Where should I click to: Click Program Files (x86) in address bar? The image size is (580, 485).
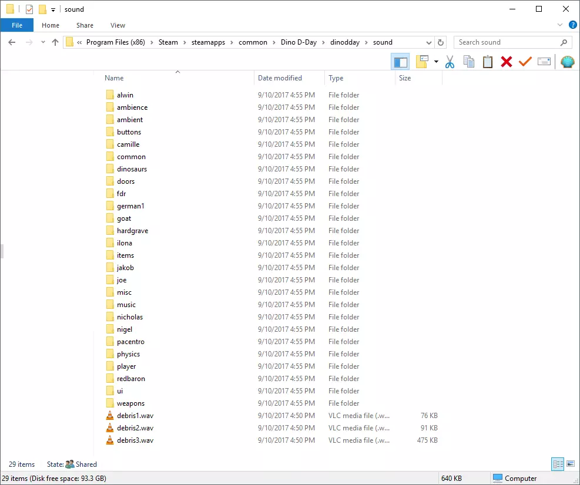[x=115, y=42]
